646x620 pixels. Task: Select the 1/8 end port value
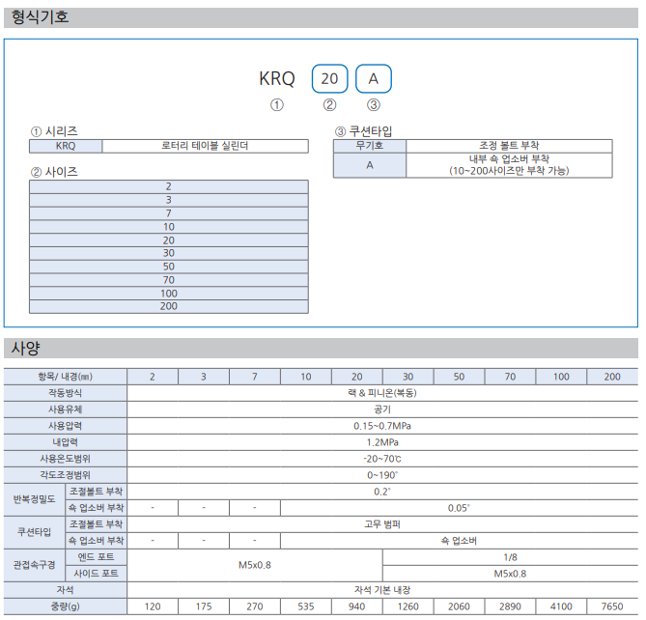(x=510, y=557)
